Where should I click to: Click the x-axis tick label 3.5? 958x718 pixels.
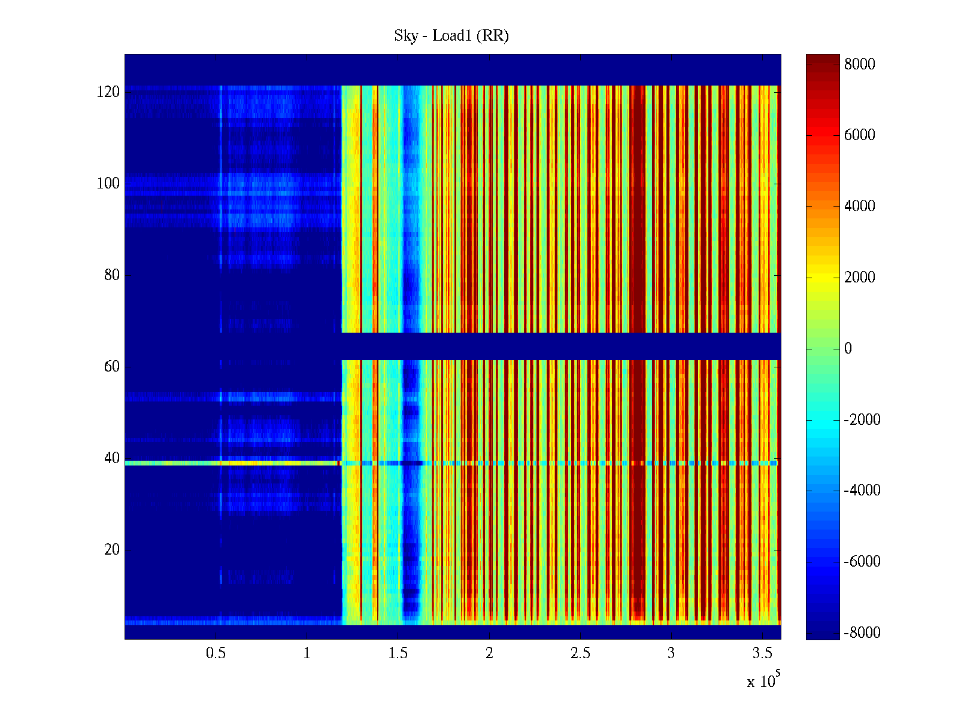coord(762,653)
